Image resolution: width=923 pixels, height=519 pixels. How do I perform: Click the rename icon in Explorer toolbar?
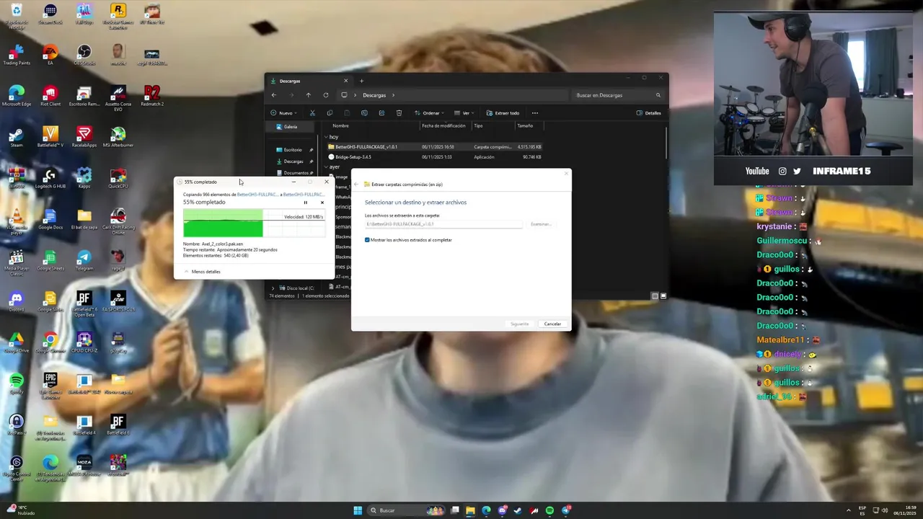[364, 113]
